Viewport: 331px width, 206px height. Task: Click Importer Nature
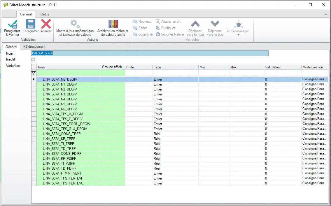coord(170,34)
